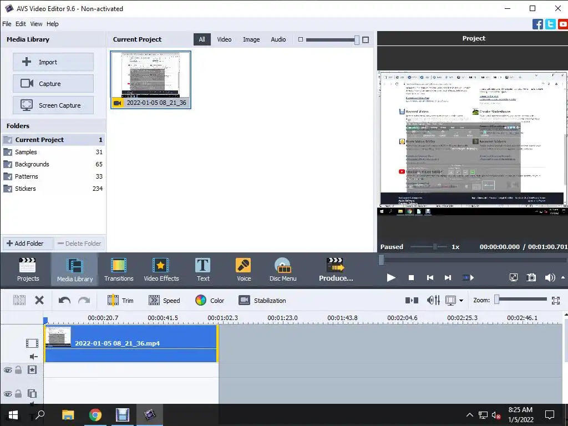Image resolution: width=568 pixels, height=426 pixels.
Task: Click the Redo arrow
Action: point(84,300)
